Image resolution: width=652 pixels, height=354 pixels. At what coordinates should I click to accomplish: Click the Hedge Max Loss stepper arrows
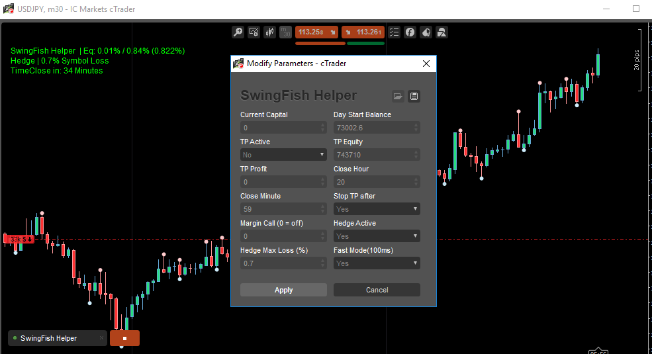pyautogui.click(x=322, y=263)
